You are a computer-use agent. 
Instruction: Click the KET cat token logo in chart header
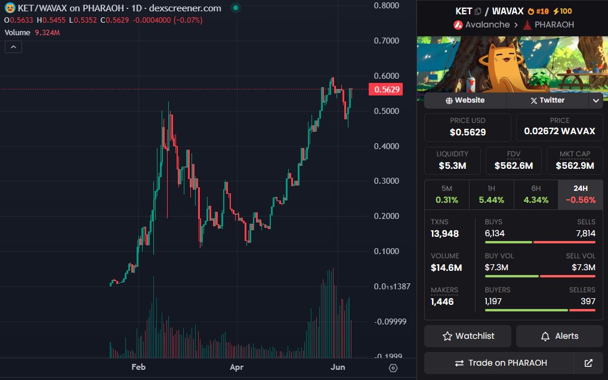10,8
